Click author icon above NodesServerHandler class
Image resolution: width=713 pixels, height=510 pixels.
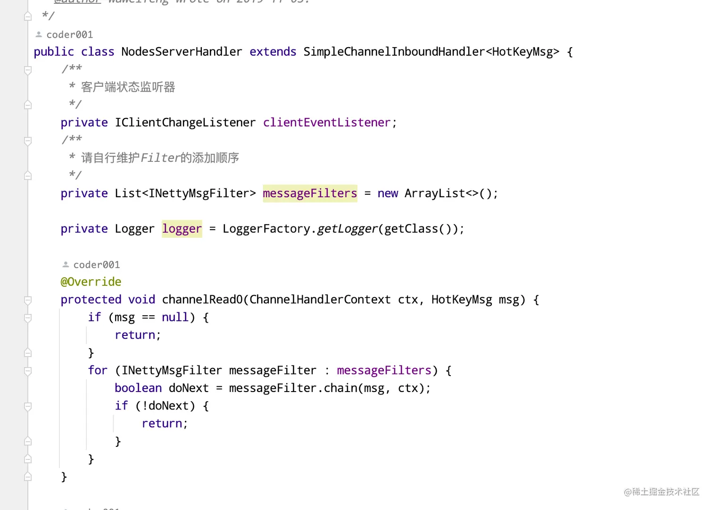39,34
